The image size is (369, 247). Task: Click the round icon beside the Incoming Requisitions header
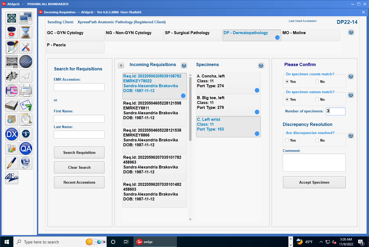point(184,66)
